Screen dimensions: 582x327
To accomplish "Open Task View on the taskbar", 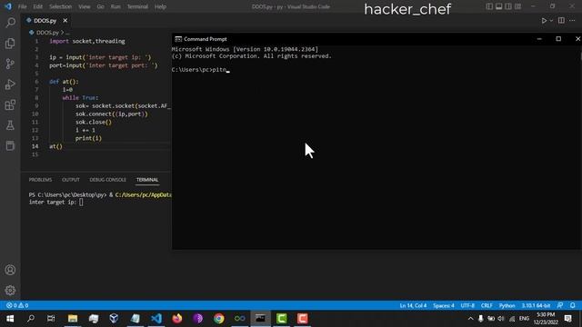I will (x=51, y=319).
